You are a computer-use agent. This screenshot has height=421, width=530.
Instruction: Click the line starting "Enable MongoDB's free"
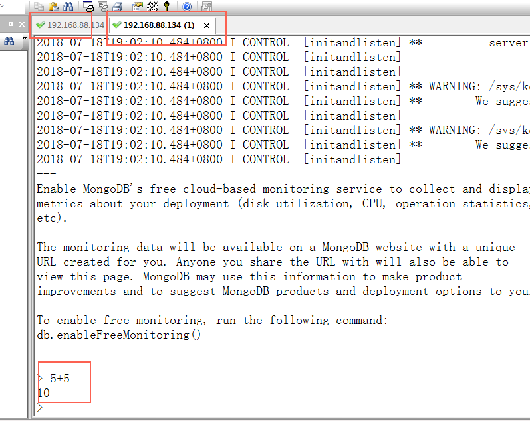coord(283,189)
